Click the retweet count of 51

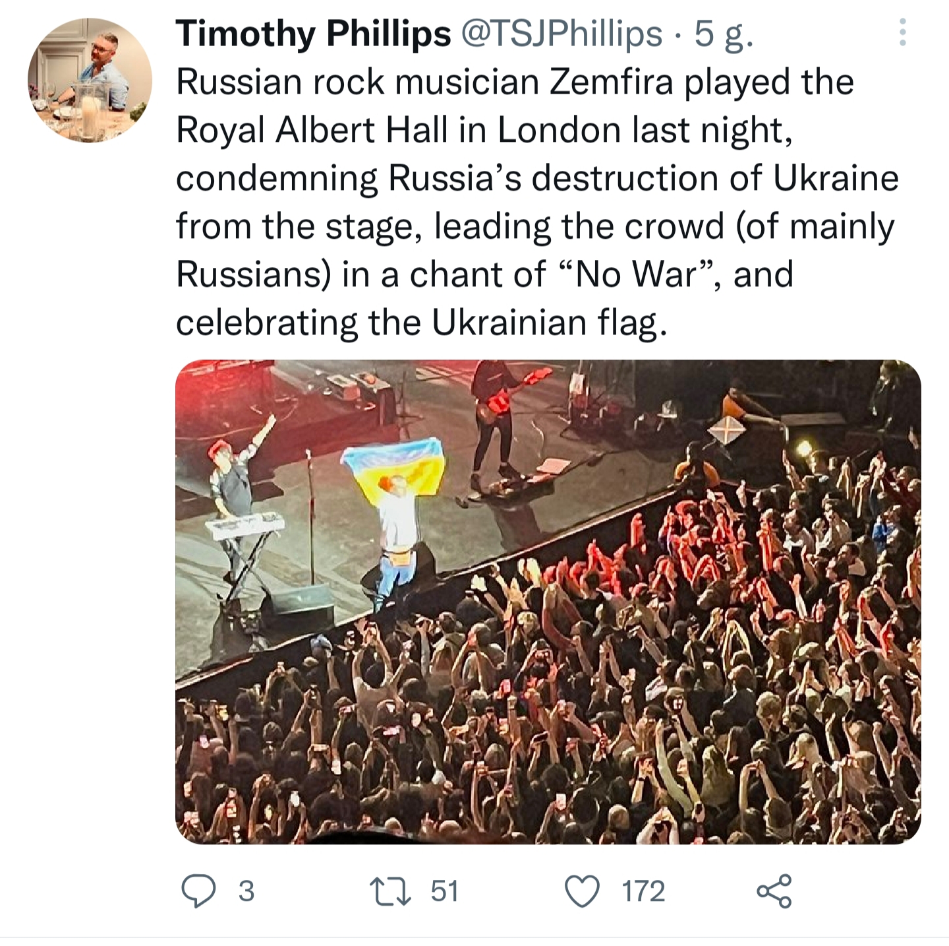pyautogui.click(x=445, y=891)
